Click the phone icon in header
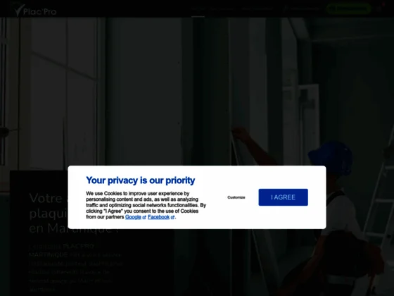Image resolution: width=394 pixels, height=296 pixels. point(286,8)
